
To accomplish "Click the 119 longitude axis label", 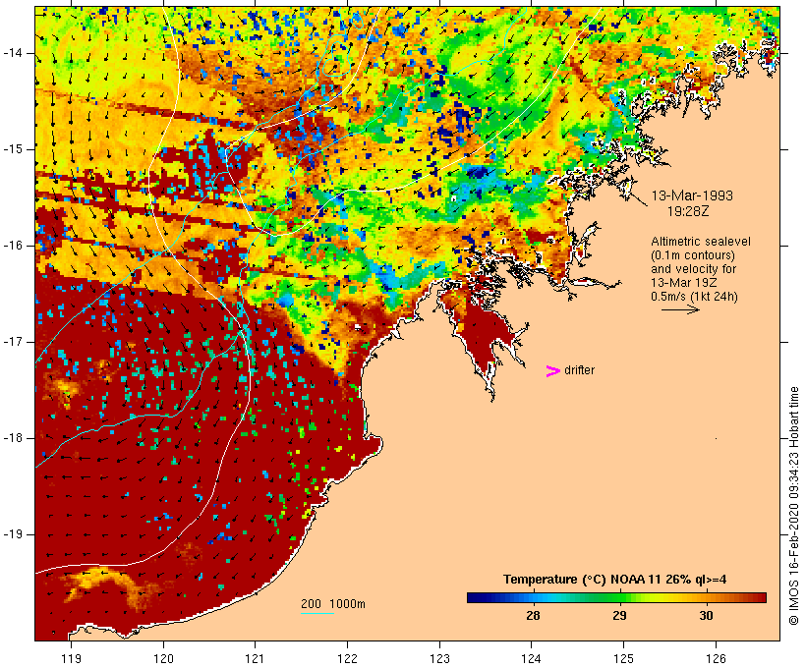I will coord(71,658).
